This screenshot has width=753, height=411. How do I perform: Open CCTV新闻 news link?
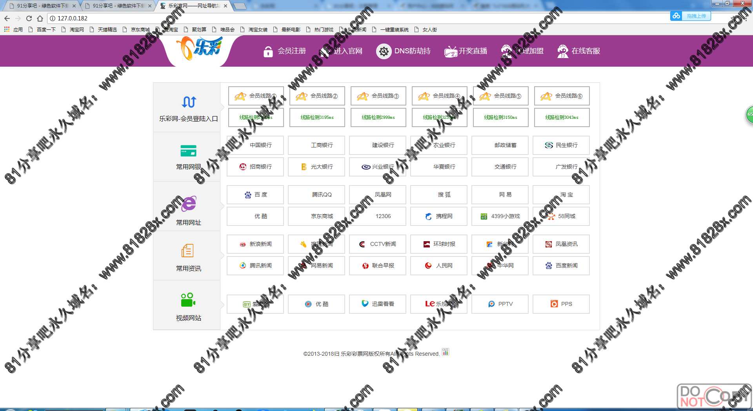coord(378,244)
